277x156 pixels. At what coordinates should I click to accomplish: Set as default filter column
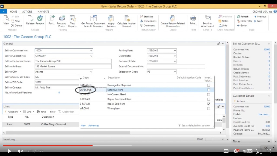194,126
